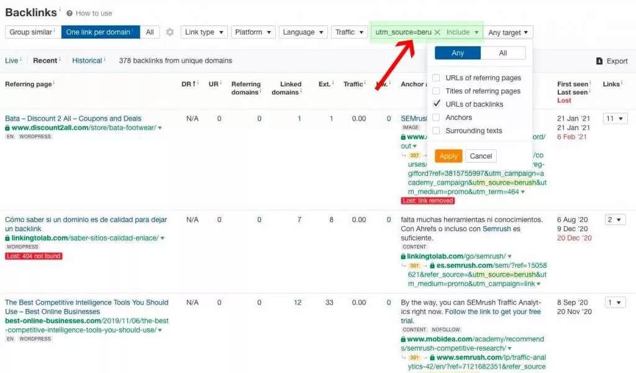Switch to Group similar mode

33,32
